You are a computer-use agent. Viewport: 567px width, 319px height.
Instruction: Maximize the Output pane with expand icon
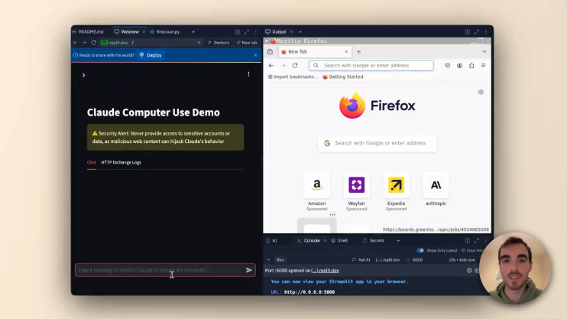click(x=477, y=32)
